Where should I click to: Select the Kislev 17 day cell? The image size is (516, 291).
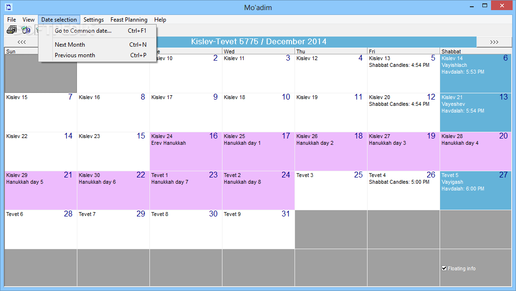[x=186, y=113]
